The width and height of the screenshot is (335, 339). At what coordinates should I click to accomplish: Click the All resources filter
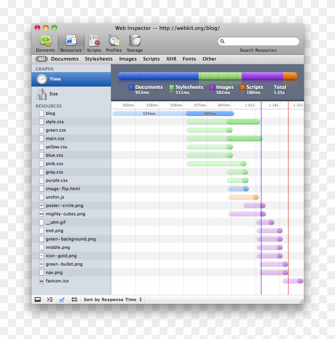tap(41, 59)
